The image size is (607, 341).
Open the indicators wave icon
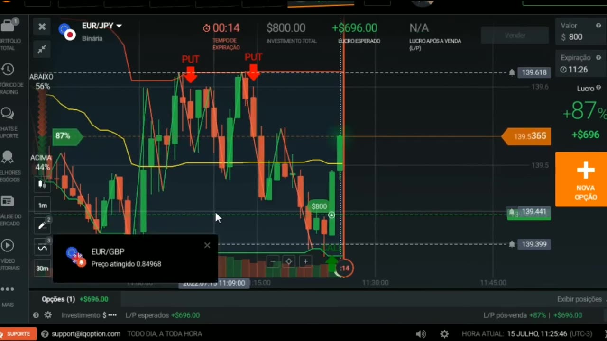[x=42, y=248]
